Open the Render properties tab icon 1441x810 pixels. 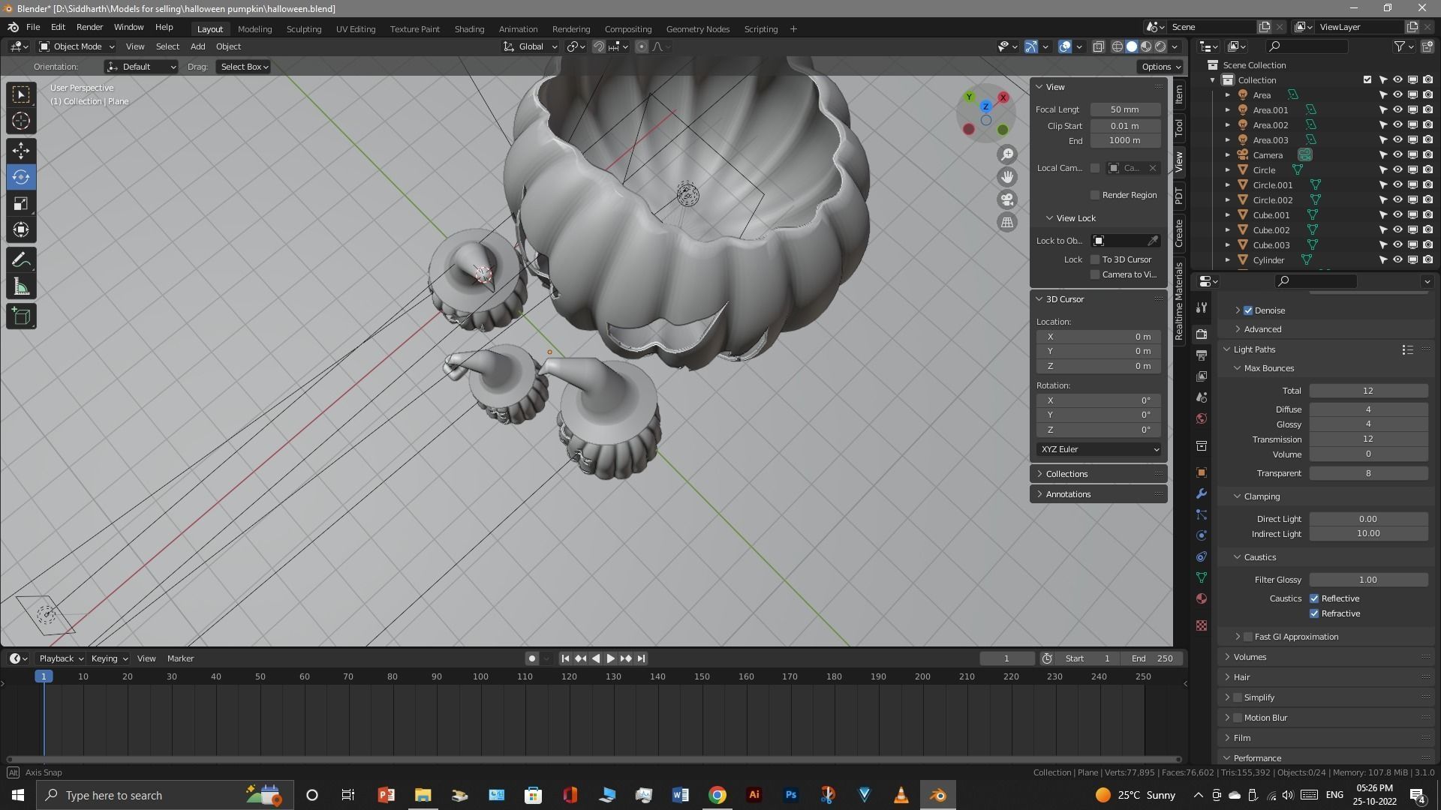tap(1202, 334)
